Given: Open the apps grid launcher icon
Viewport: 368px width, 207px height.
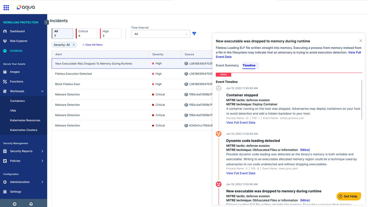Looking at the screenshot, I should 6,7.
